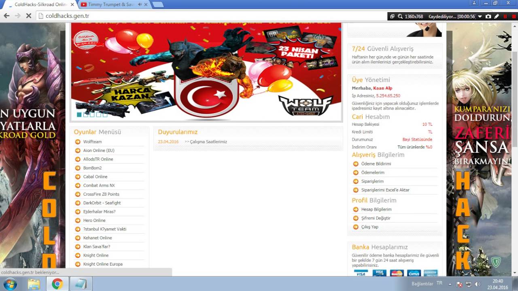Click the 23 Nisan Wolfteam banner image
Image resolution: width=518 pixels, height=291 pixels.
[x=206, y=72]
